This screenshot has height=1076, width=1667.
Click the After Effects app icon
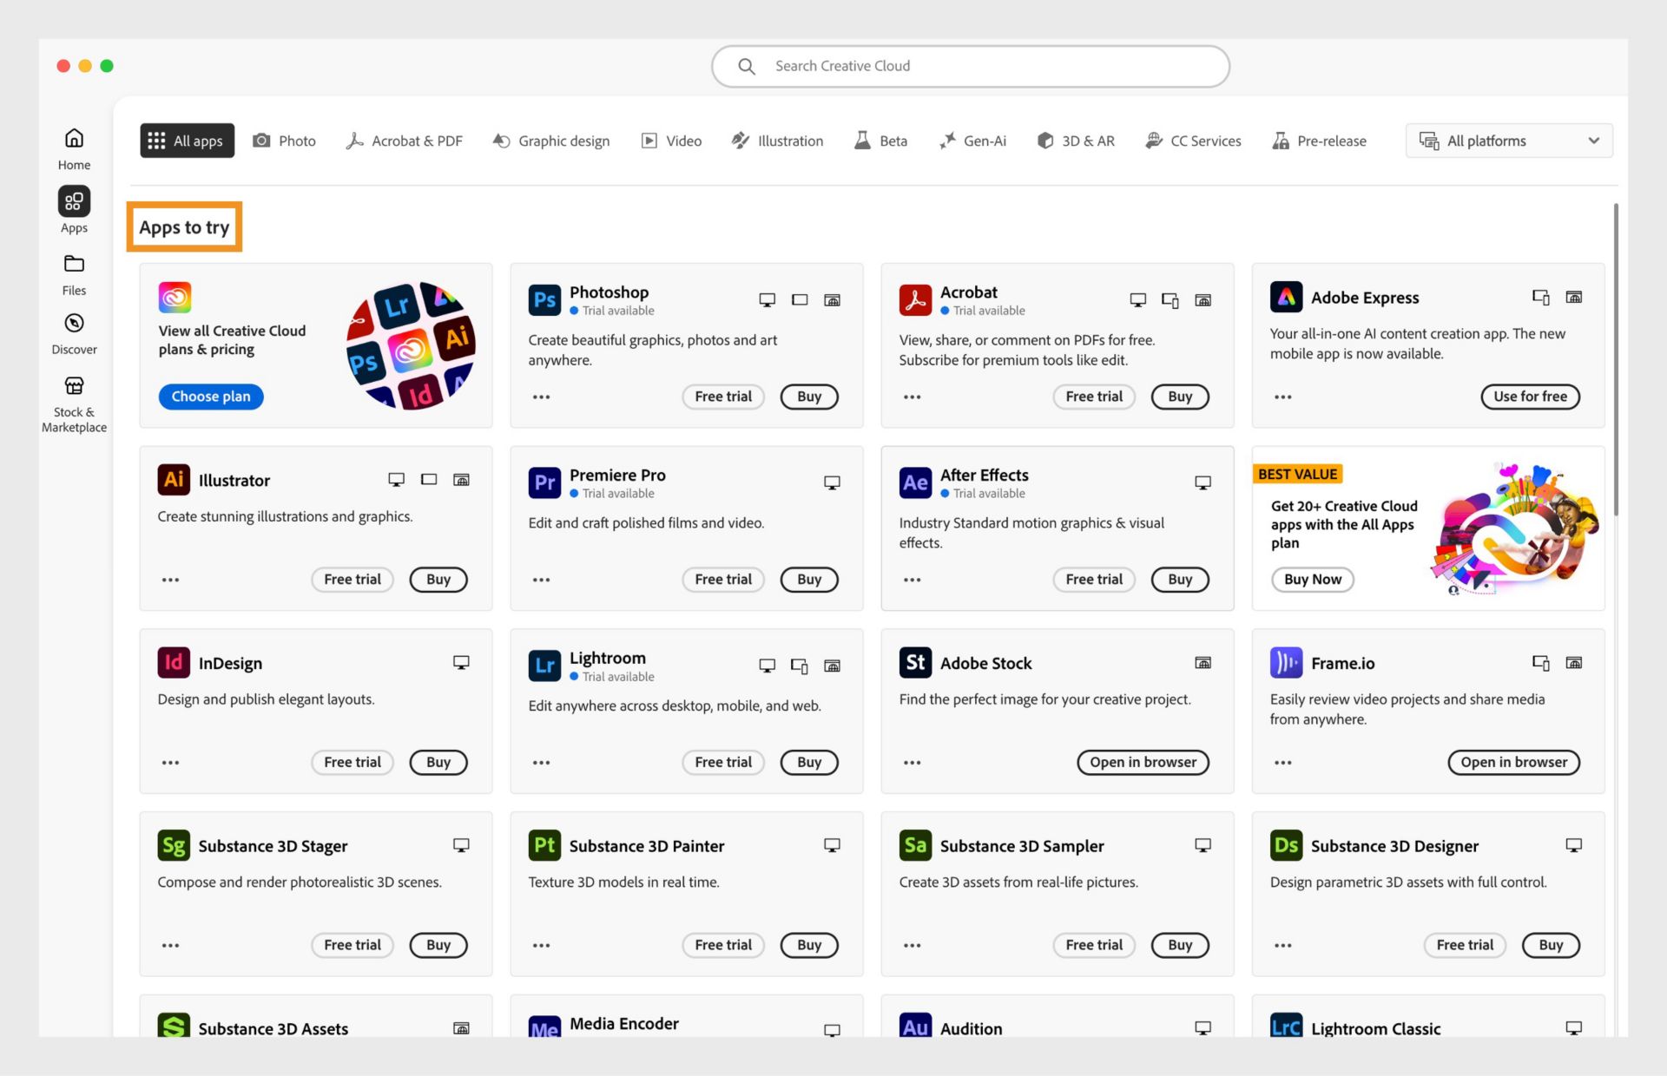tap(913, 478)
